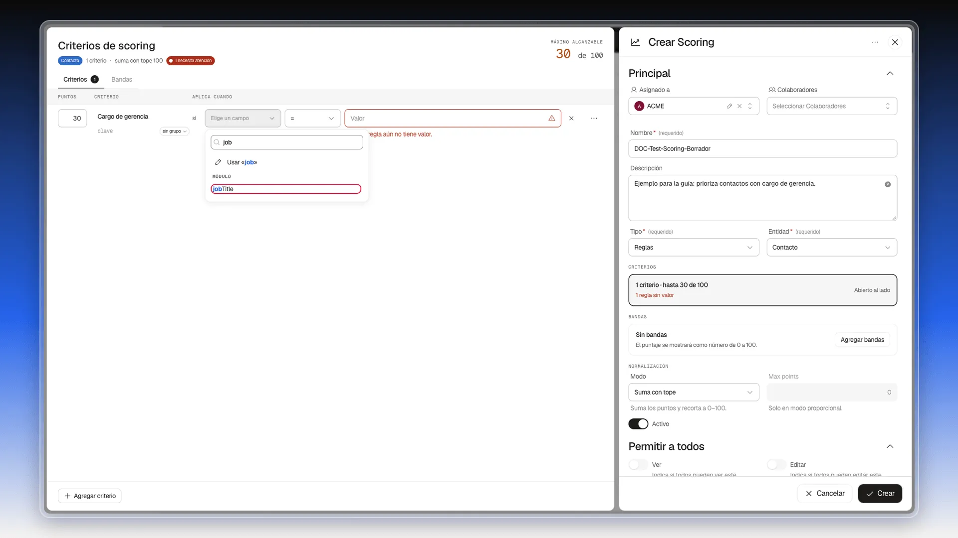Remove the rule condition with the X icon

click(571, 119)
